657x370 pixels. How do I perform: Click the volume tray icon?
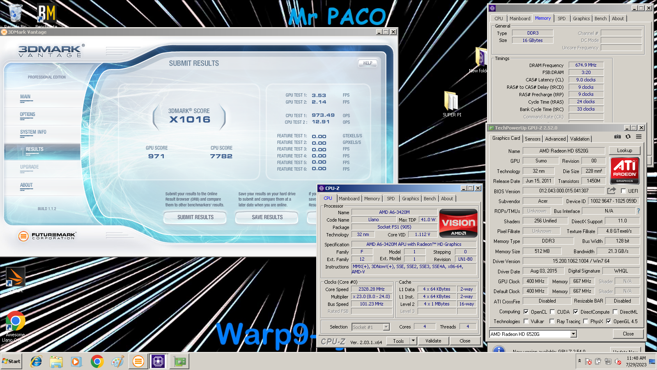[x=618, y=361]
